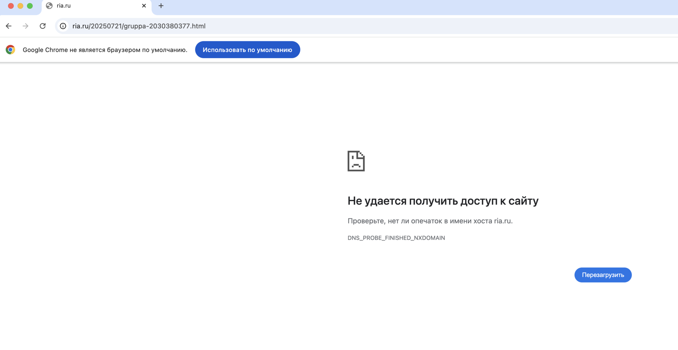Screen dimensions: 678x350
Task: Go back using the back arrow
Action: 9,26
